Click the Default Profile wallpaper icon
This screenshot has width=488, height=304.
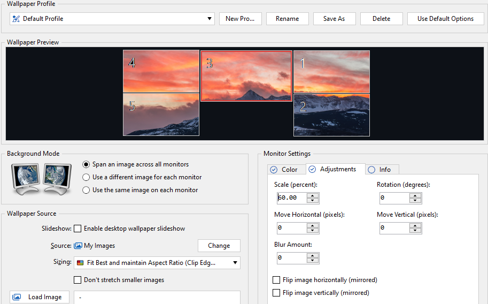16,19
